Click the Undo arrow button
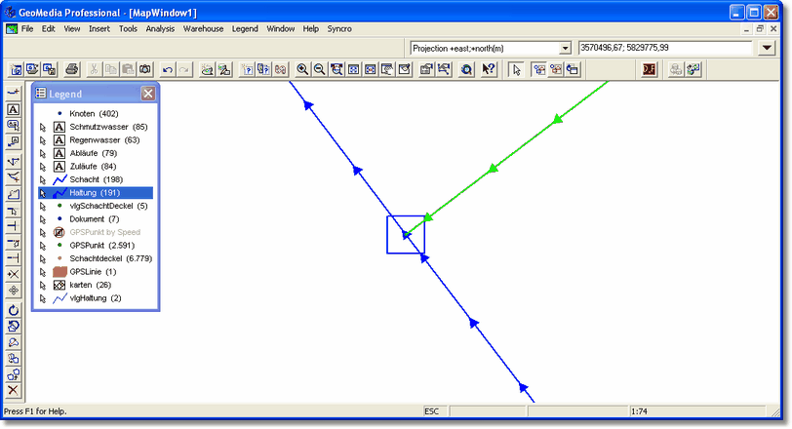The height and width of the screenshot is (429, 792). [167, 69]
